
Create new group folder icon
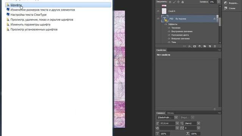point(205,46)
